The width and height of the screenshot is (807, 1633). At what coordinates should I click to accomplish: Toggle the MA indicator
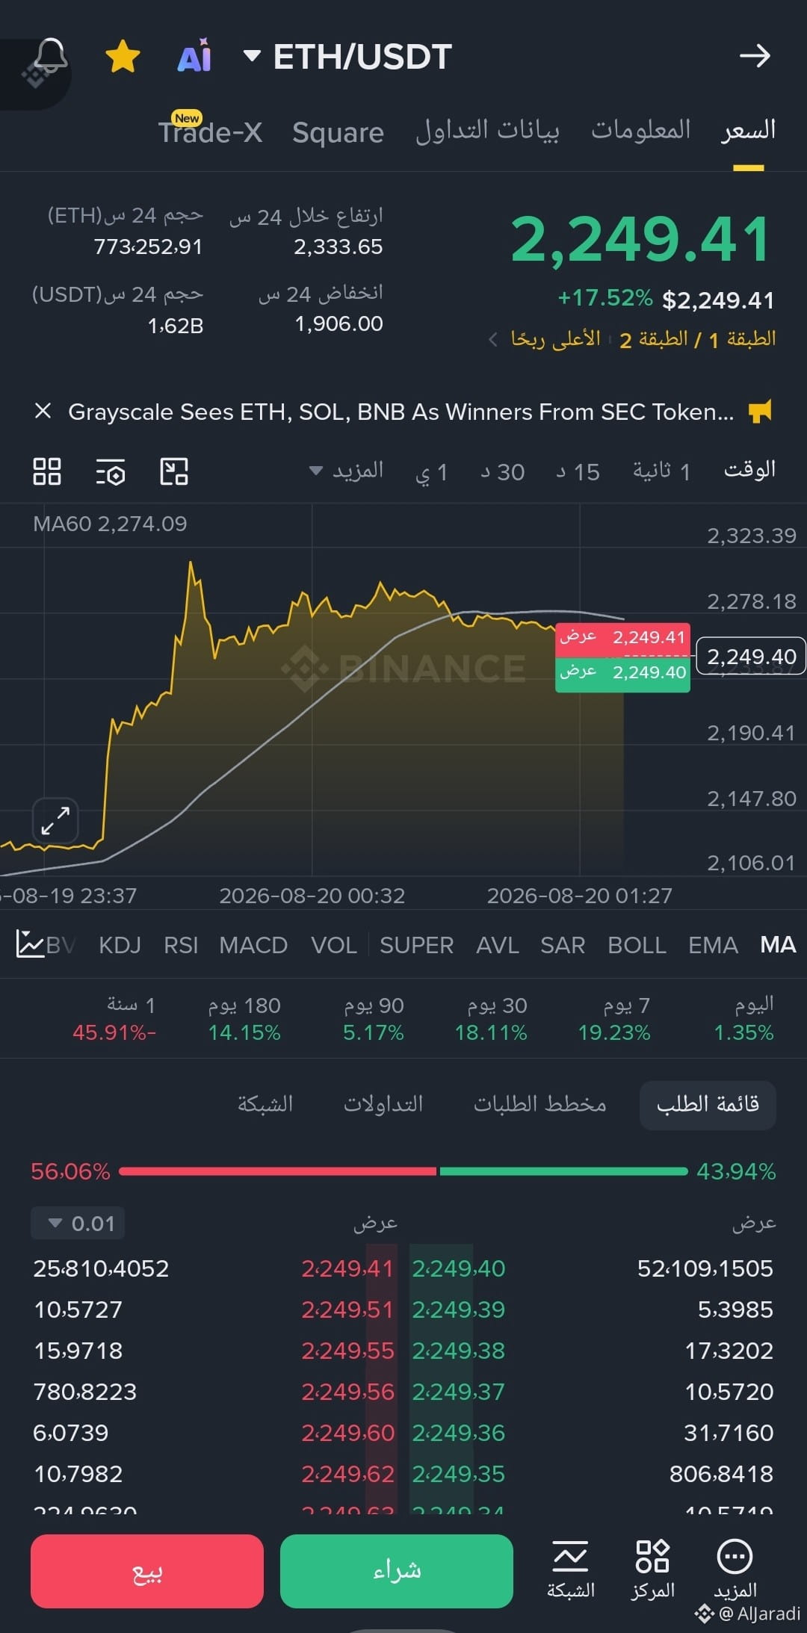(x=778, y=945)
